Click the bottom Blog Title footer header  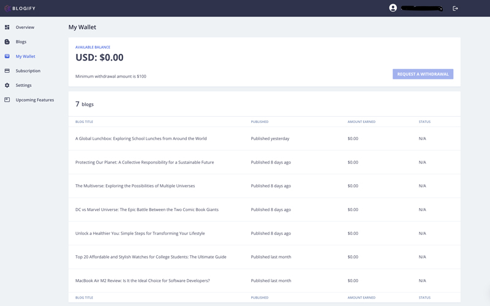84,297
